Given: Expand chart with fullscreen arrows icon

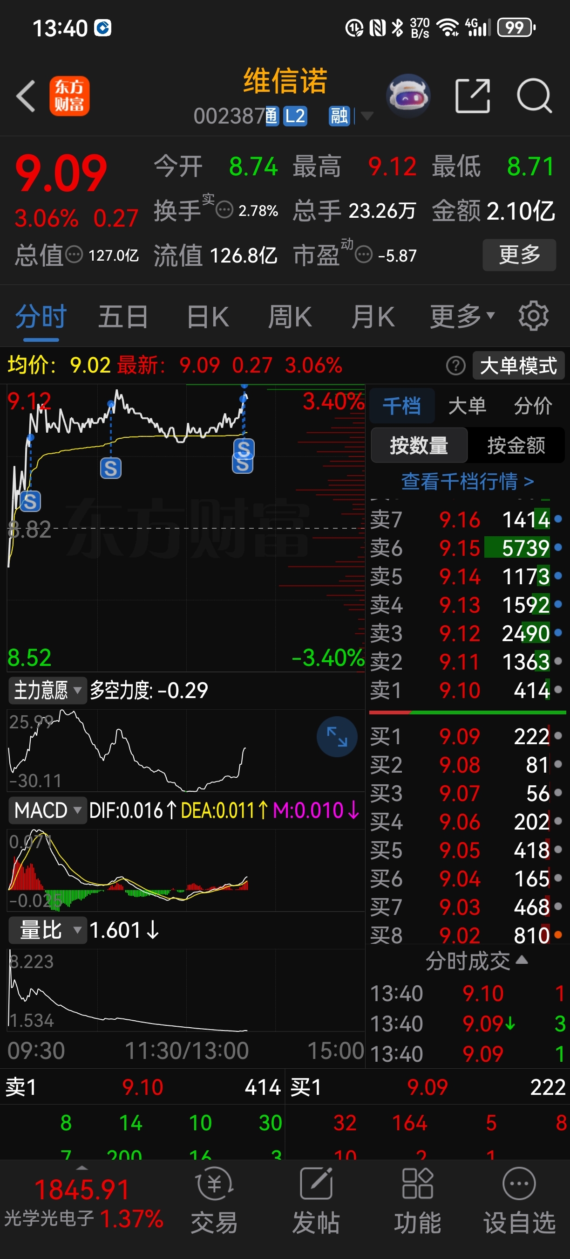Looking at the screenshot, I should 337,737.
